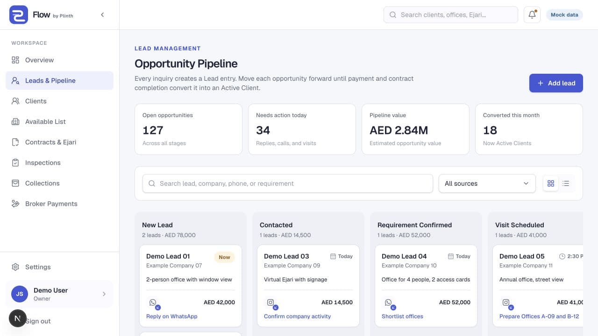Click the Mock data badge
This screenshot has height=336, width=598.
coord(564,14)
